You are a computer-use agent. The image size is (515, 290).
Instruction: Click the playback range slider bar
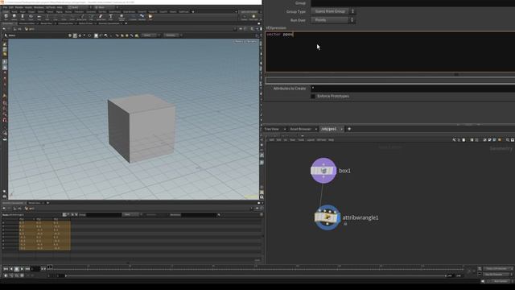tap(256, 275)
